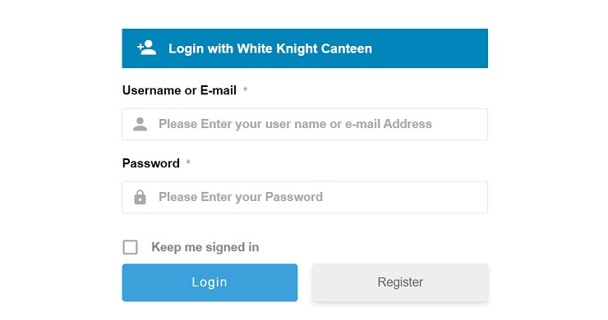Click the 'Register' text on grey button
Screen dimensions: 608x320
pyautogui.click(x=400, y=282)
